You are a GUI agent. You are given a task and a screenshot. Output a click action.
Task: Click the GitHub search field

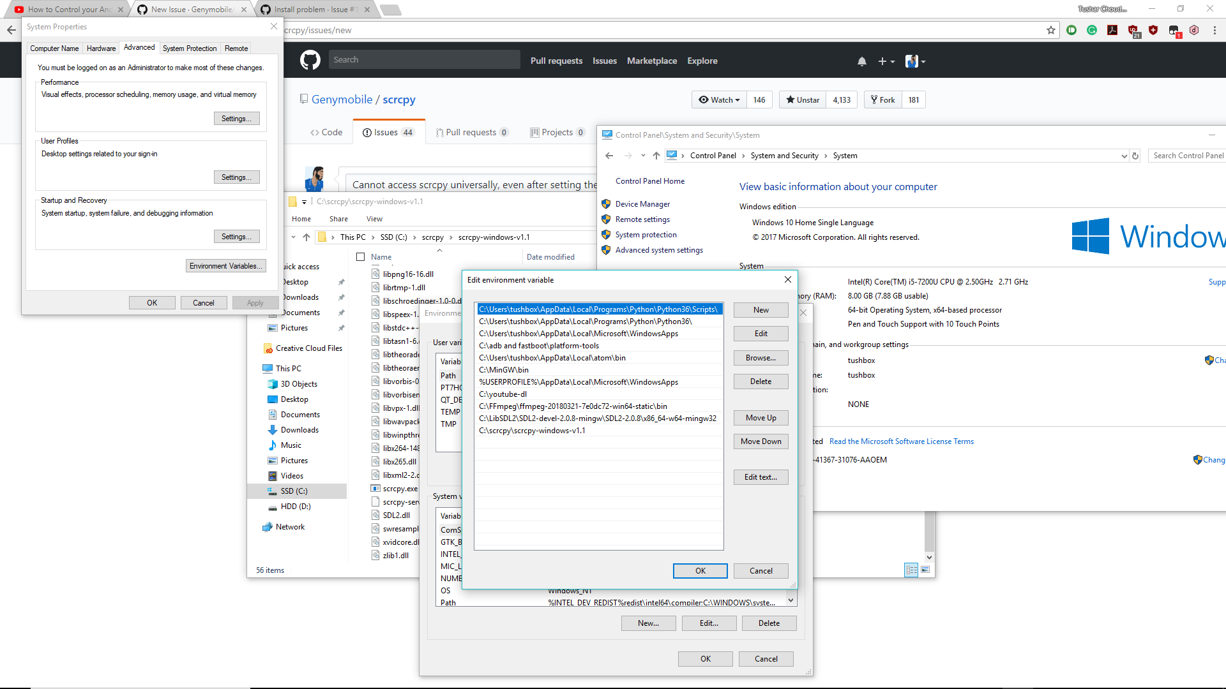click(x=425, y=60)
